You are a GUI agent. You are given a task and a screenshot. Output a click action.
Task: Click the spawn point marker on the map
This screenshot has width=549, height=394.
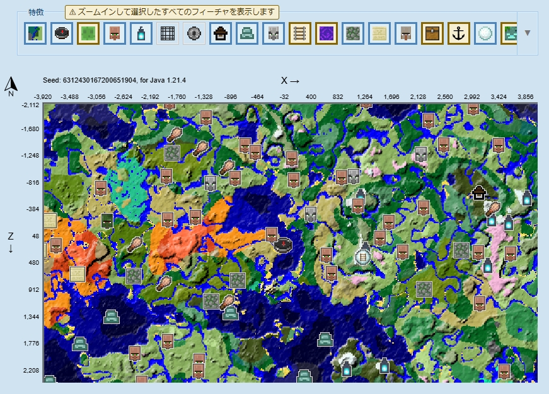283,244
